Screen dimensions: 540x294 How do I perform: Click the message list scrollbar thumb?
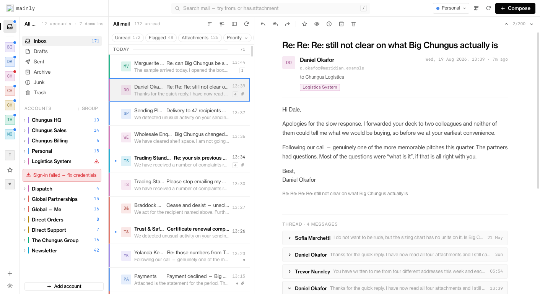point(252,51)
